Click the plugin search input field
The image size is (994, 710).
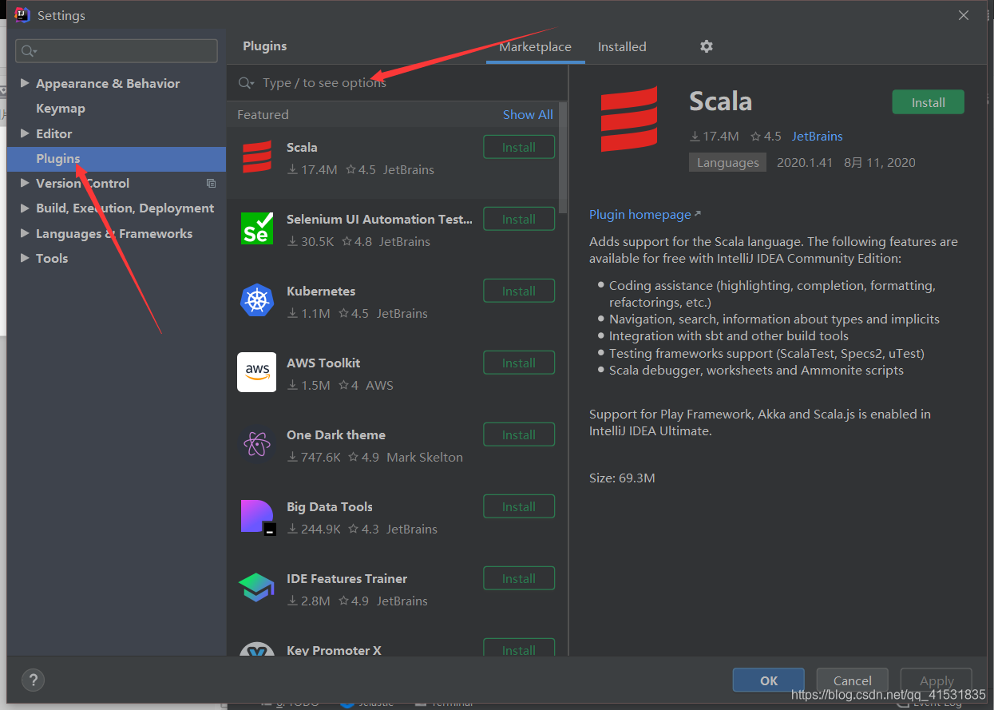(x=398, y=83)
